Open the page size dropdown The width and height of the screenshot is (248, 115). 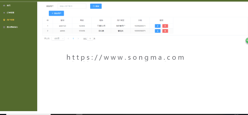coord(58,39)
